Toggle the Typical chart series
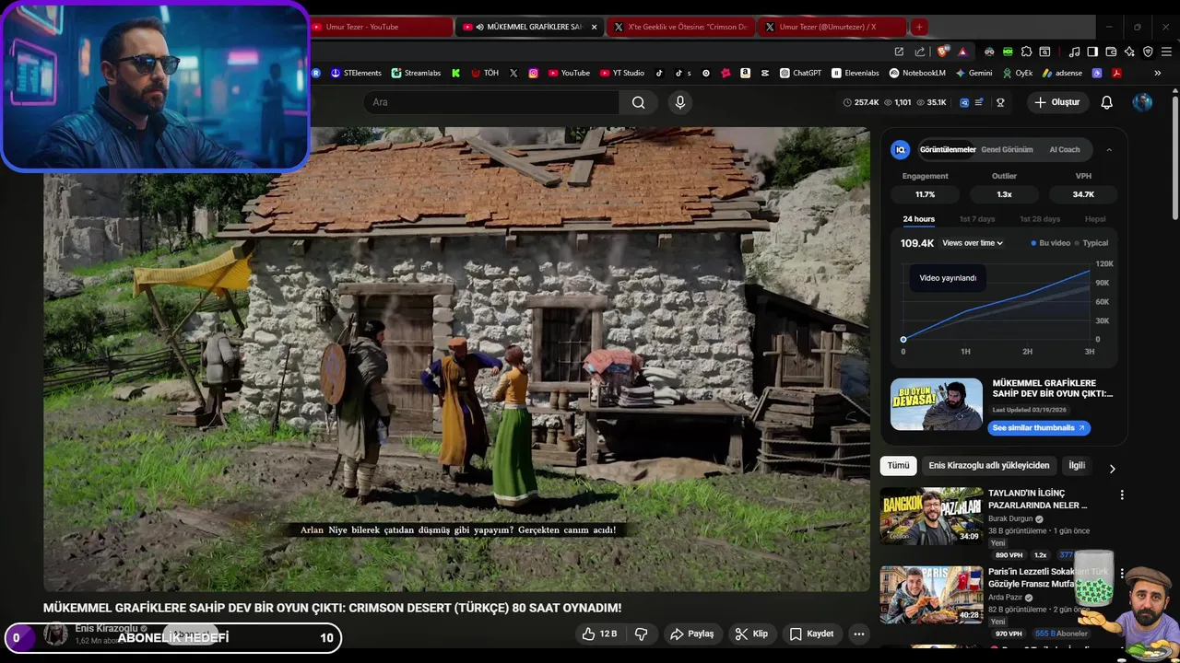Viewport: 1180px width, 663px height. 1092,243
